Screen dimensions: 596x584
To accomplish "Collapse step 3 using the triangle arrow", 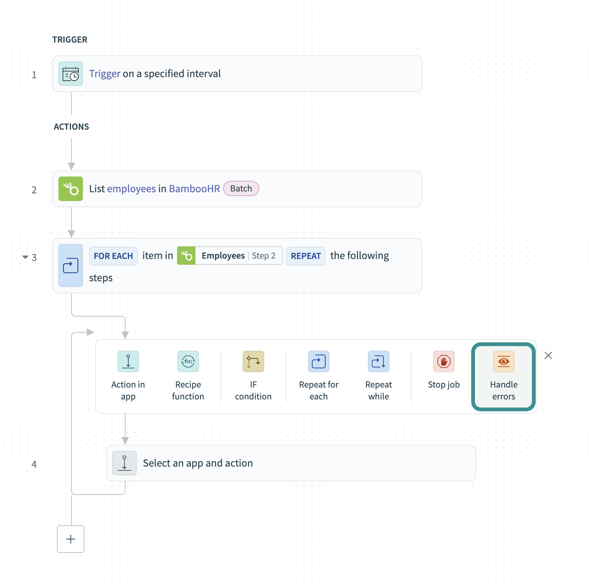I will (25, 257).
